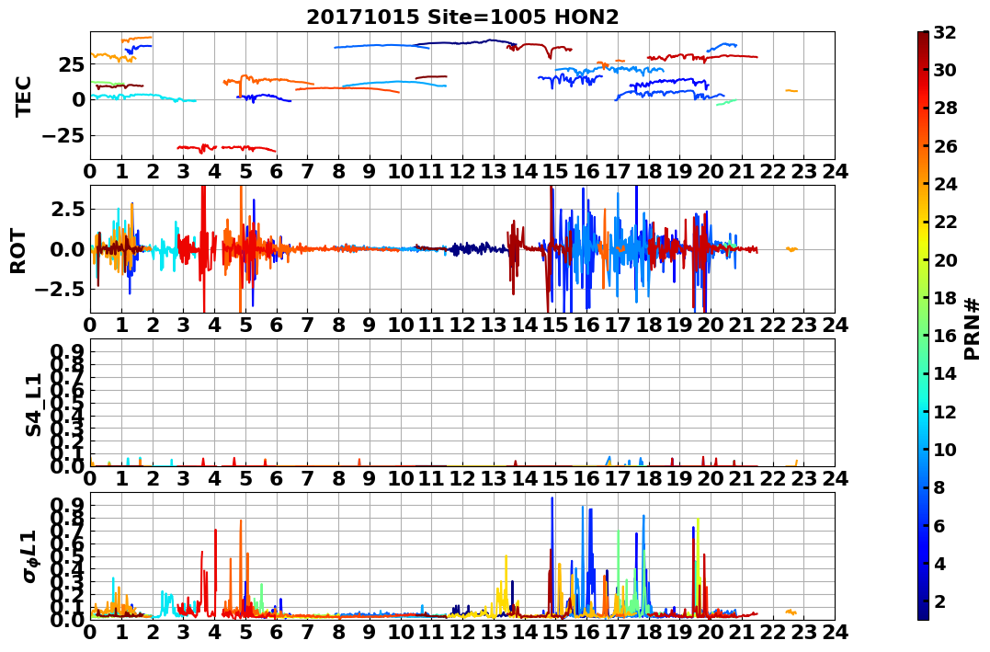Click the hour 13 tick under the σφL1 panel
Screen dimensions: 990x652
(x=494, y=632)
